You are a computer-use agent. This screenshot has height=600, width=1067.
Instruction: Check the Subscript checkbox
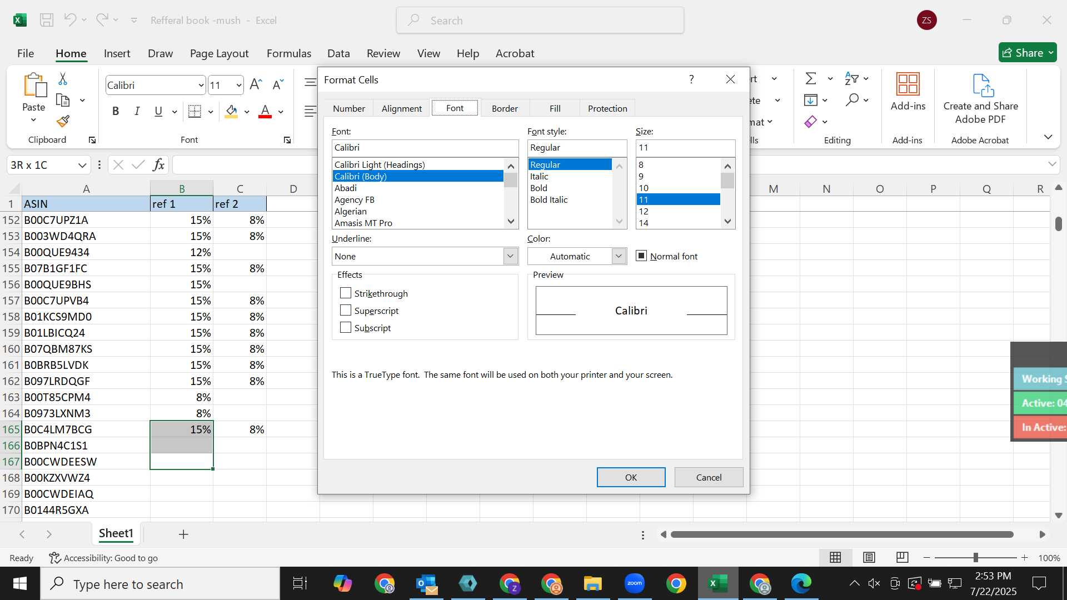tap(346, 327)
